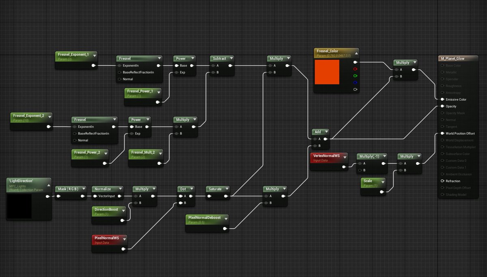The image size is (487, 277).
Task: Click the disabled 'Subsurface Color' label
Action: [x=458, y=154]
